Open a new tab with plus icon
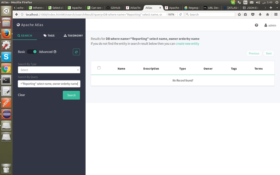 [271, 8]
